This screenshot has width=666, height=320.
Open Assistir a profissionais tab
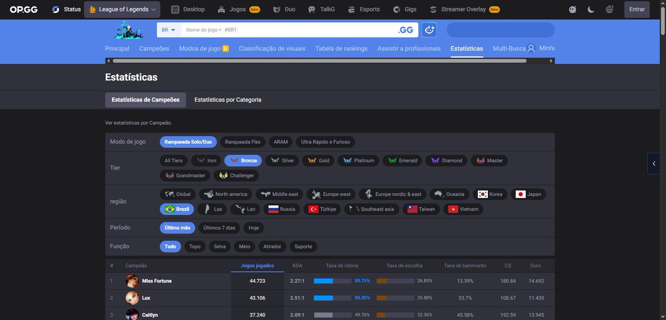(x=409, y=49)
